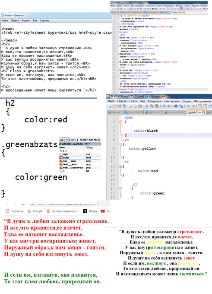
Task: Collapse the fold marker at line 7
Action: 121,144
